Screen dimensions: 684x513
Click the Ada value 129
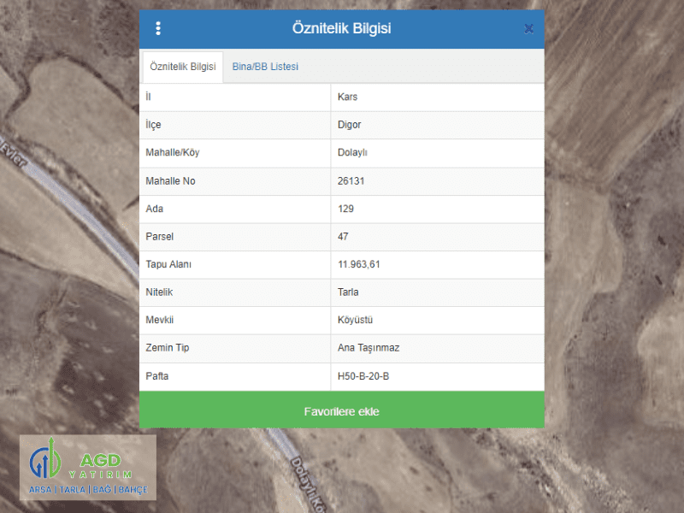click(346, 209)
